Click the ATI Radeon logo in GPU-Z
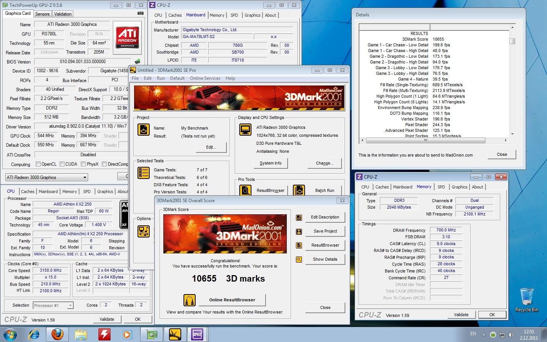The image size is (547, 342). 127,37
